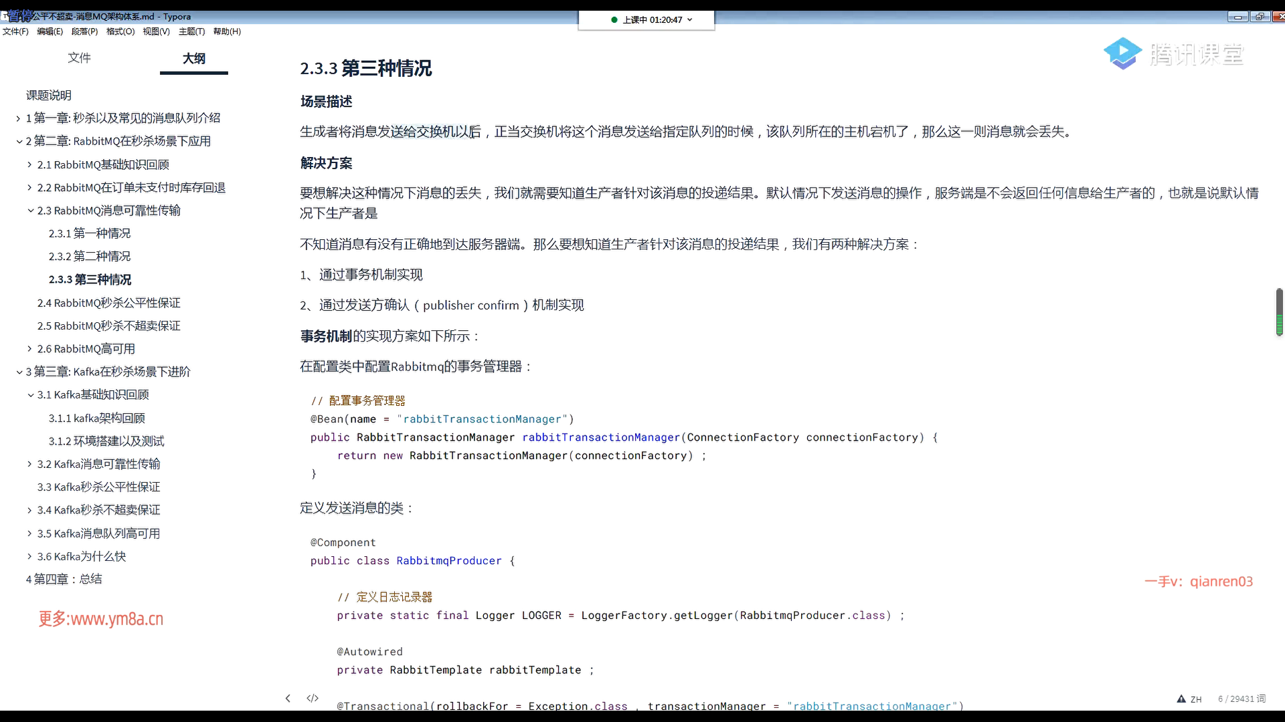Viewport: 1285px width, 722px height.
Task: Click the Tencent Classroom logo icon
Action: pos(1122,53)
